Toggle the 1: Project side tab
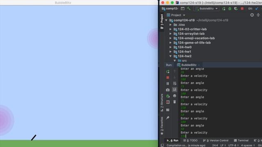Screen dimensions: 262x147 pos(162,22)
